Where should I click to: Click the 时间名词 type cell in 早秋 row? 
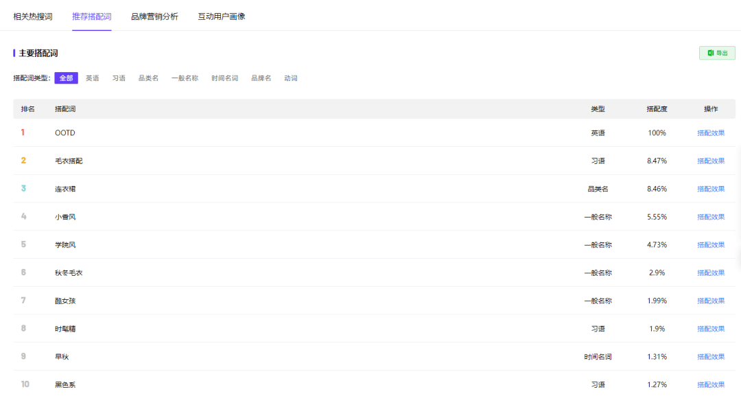click(598, 356)
